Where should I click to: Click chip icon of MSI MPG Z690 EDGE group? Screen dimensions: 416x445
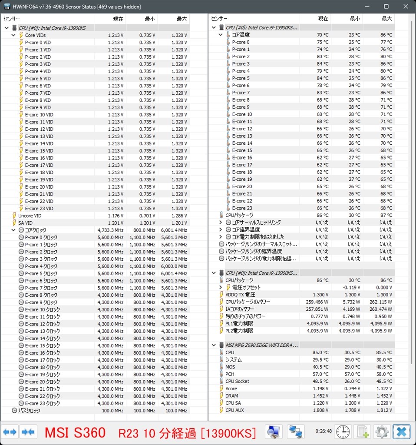click(221, 345)
